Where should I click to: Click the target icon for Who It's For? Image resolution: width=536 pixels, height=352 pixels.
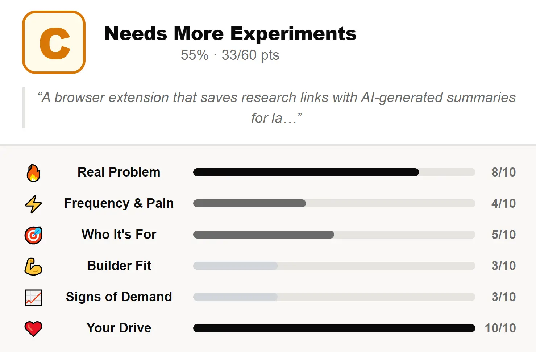coord(33,235)
